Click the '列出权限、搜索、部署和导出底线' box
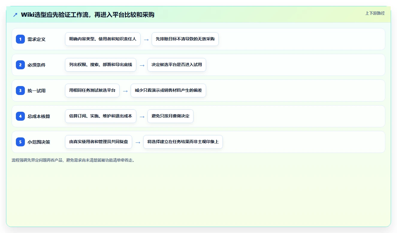This screenshot has height=233, width=397. tap(101, 65)
